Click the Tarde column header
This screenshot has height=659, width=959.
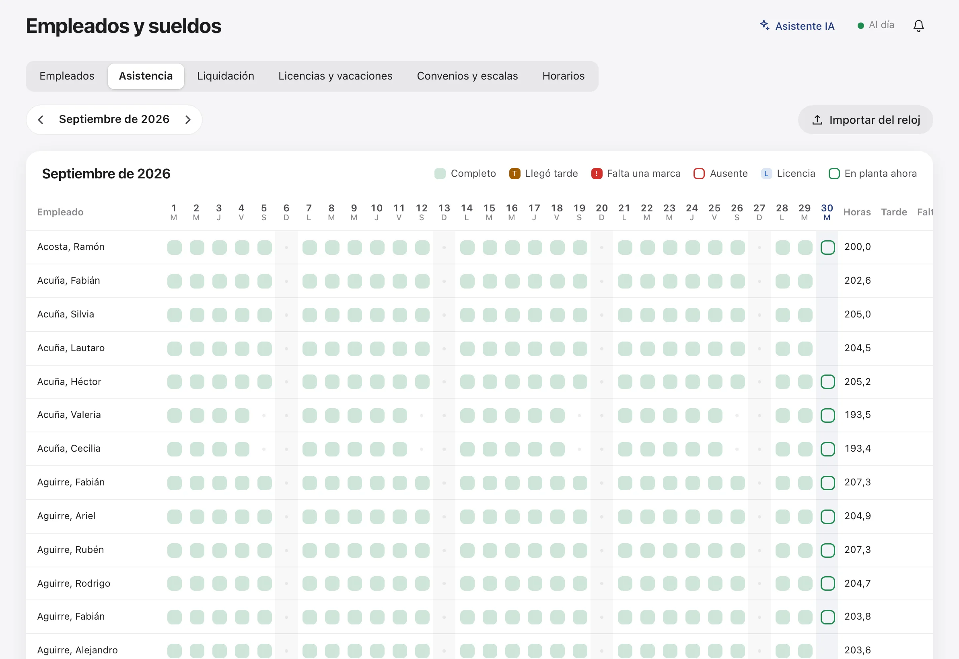click(894, 212)
